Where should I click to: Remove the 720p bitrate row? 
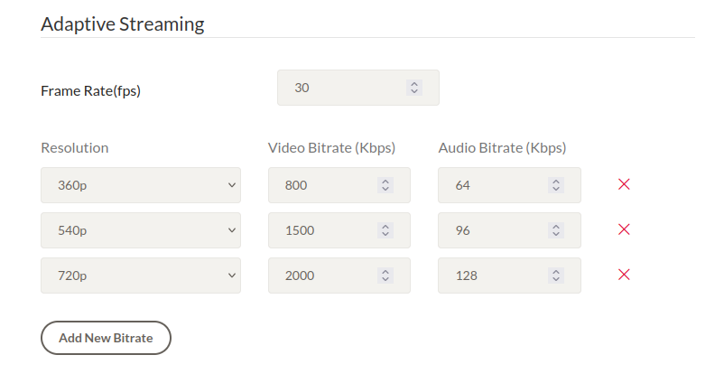coord(624,275)
